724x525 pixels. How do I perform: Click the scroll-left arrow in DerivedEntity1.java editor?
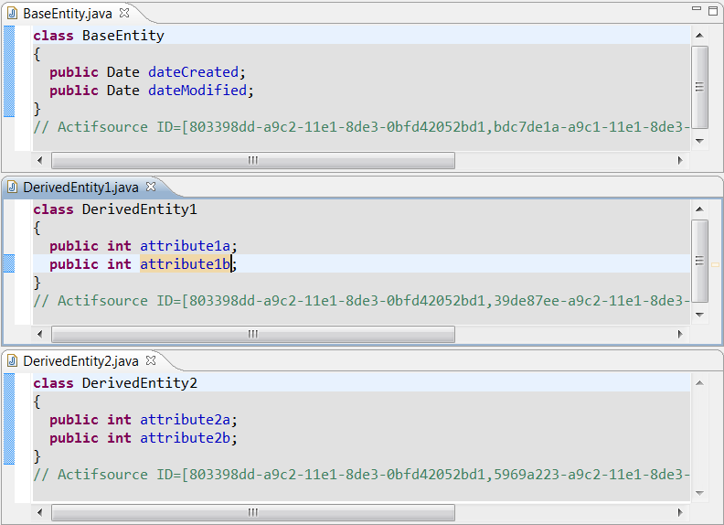pyautogui.click(x=42, y=334)
